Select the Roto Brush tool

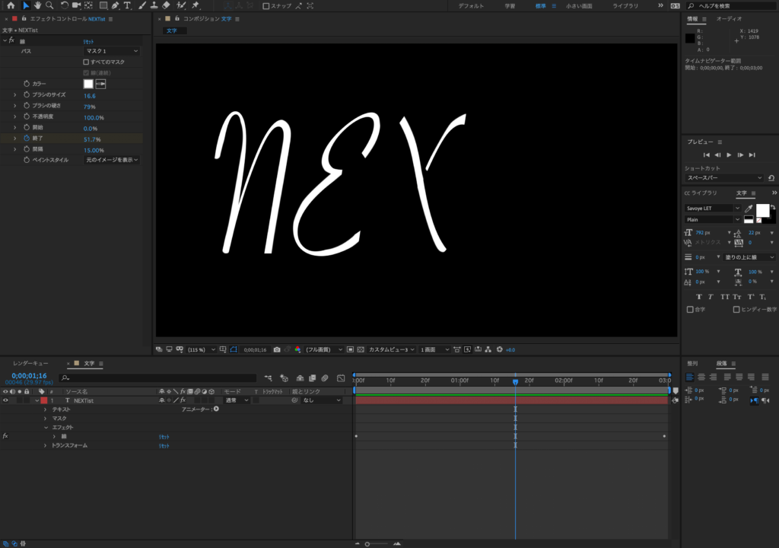(x=181, y=5)
